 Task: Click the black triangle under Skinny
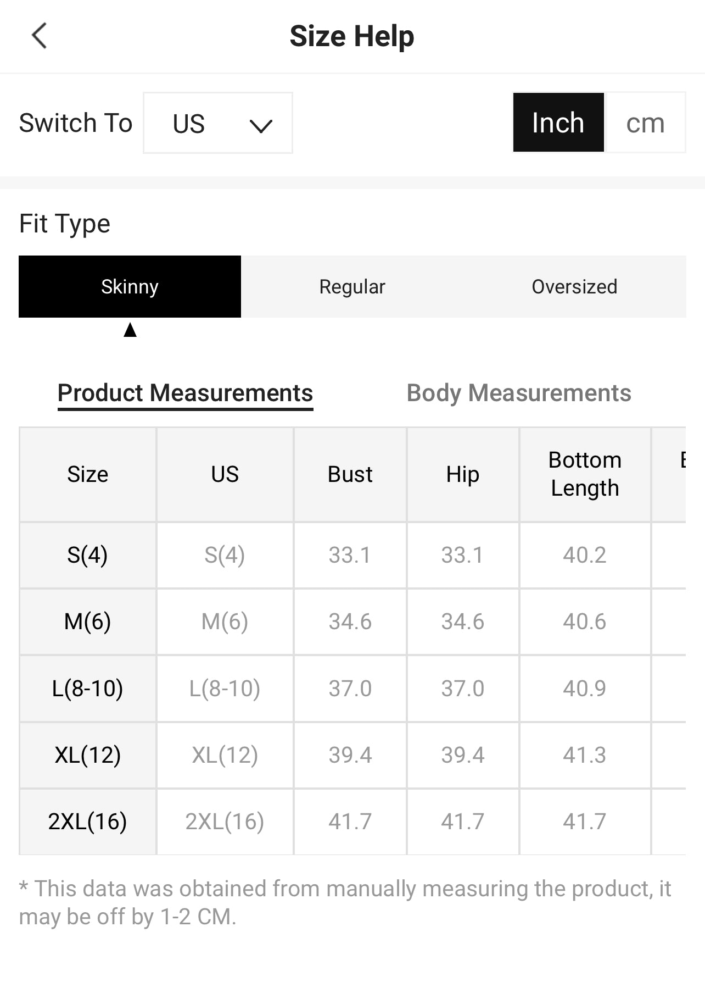[130, 330]
